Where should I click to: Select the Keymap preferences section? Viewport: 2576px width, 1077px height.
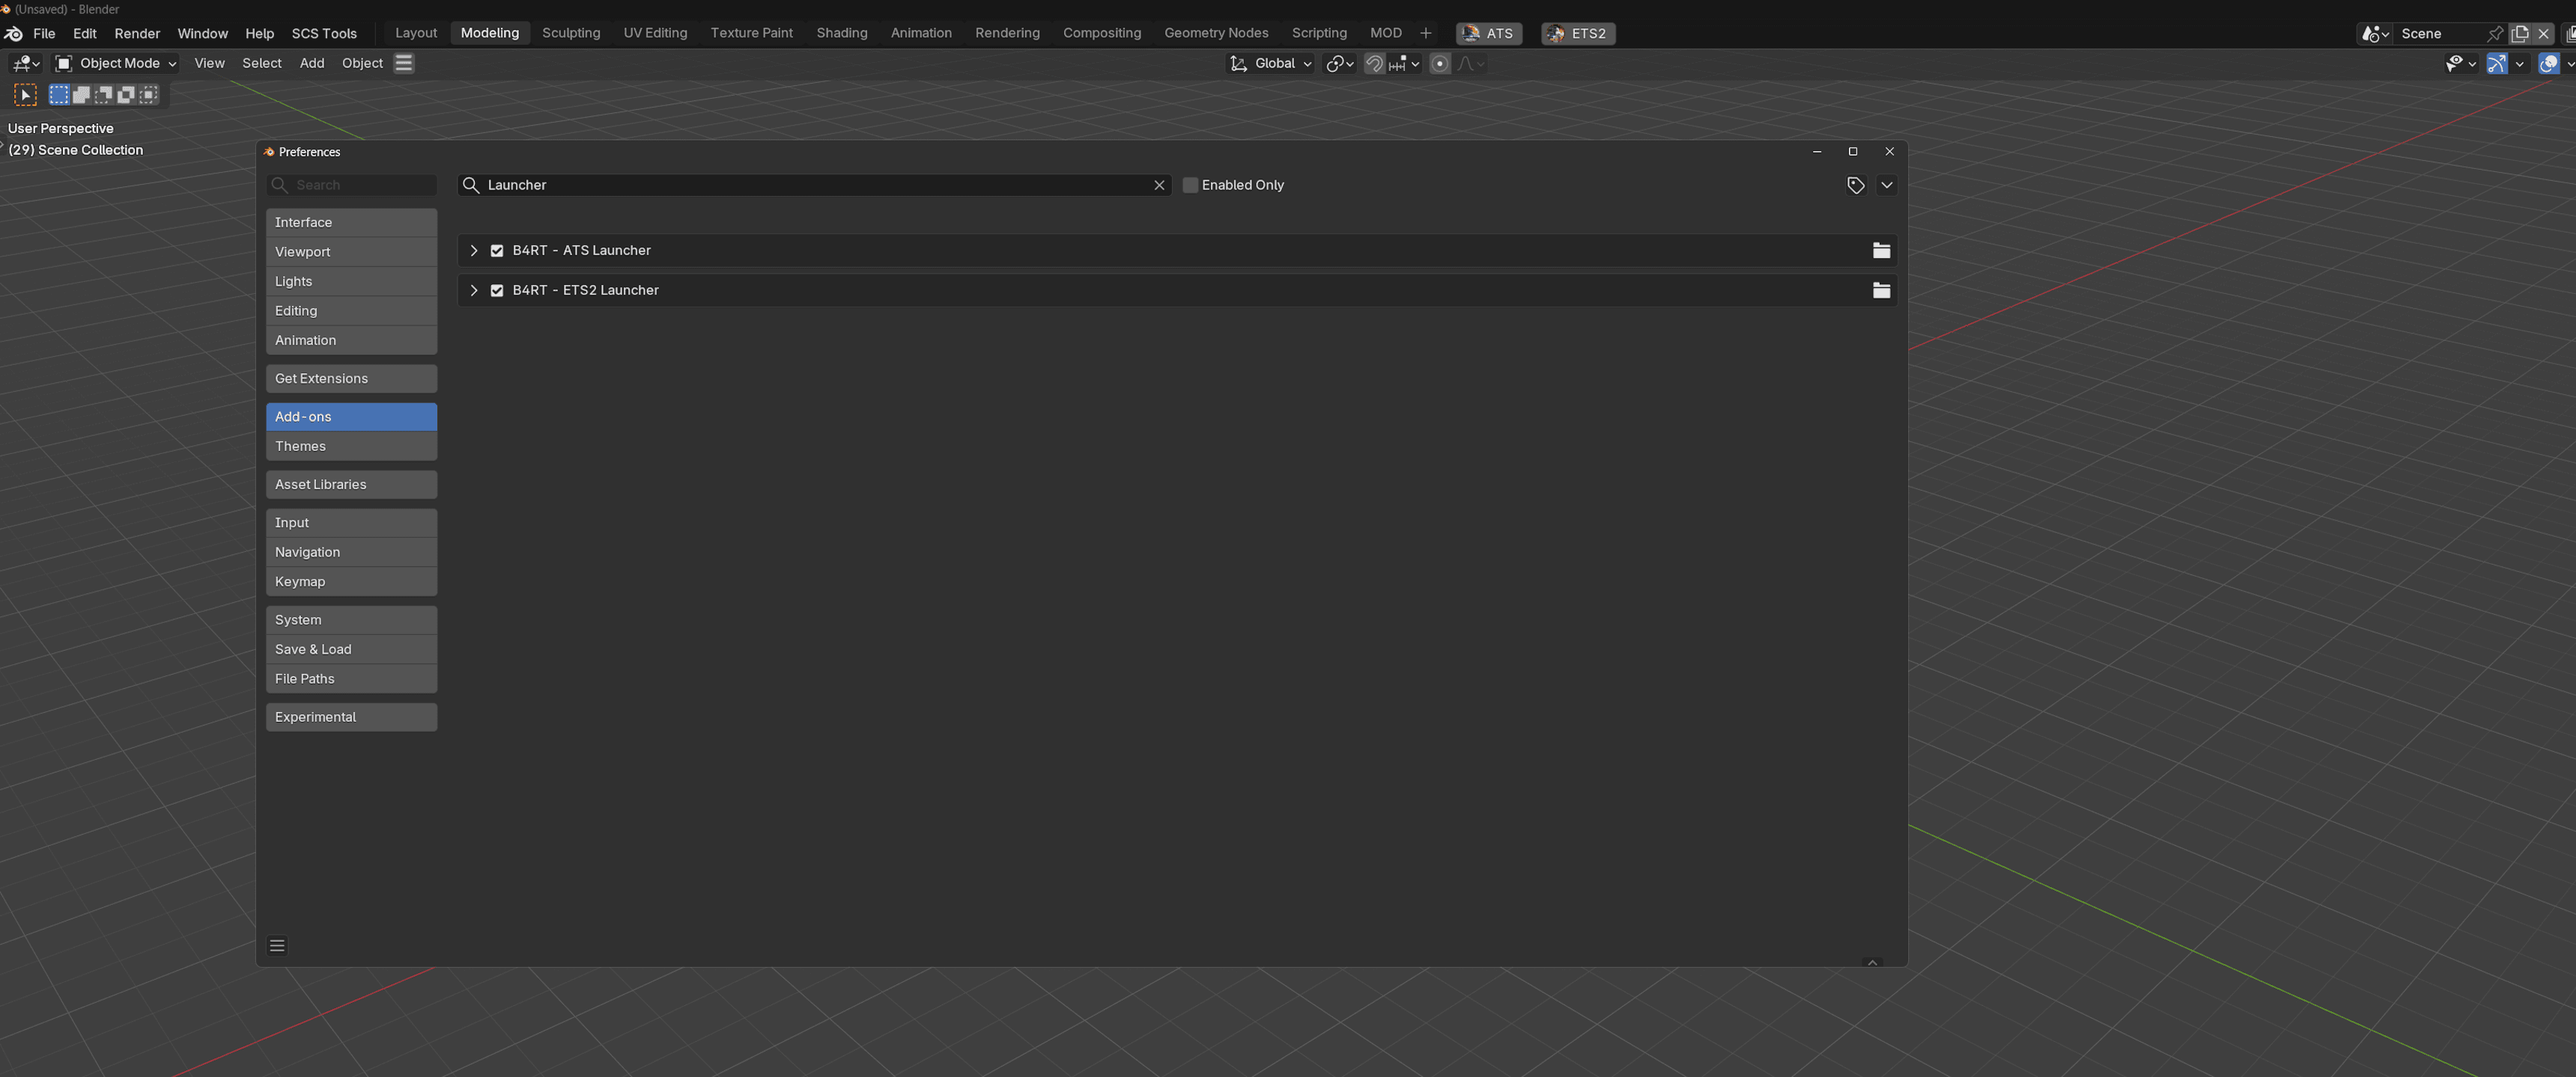351,580
